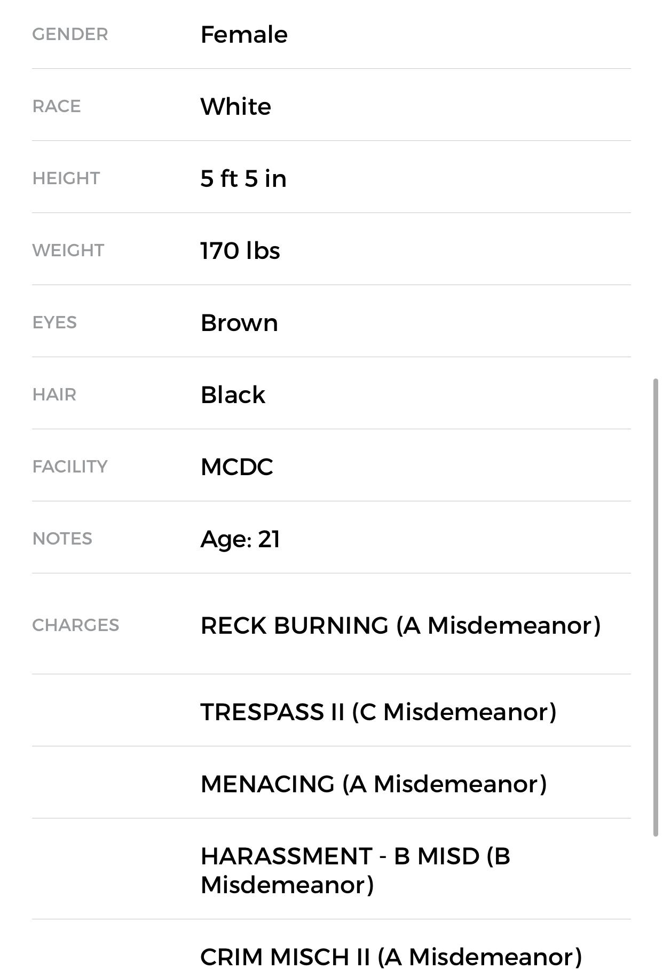Click the Age: 21 note

tap(240, 539)
